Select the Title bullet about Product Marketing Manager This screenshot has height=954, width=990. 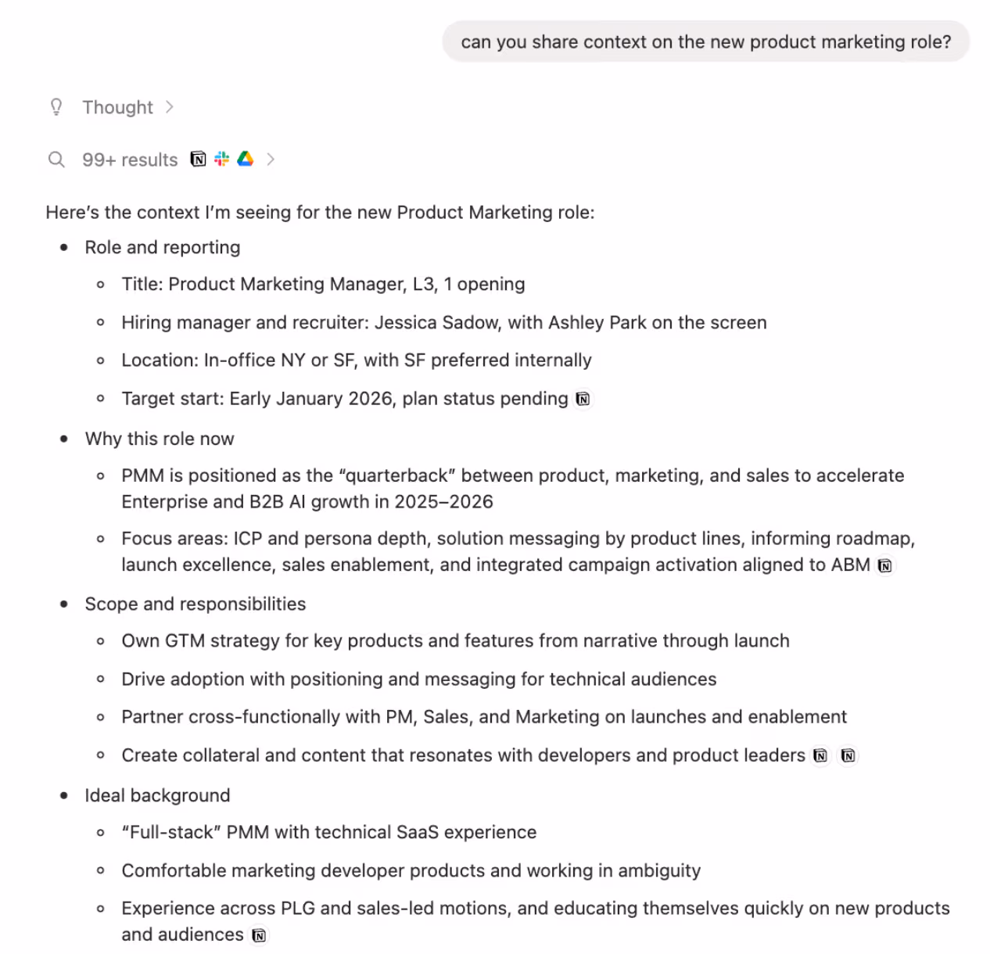(x=323, y=284)
